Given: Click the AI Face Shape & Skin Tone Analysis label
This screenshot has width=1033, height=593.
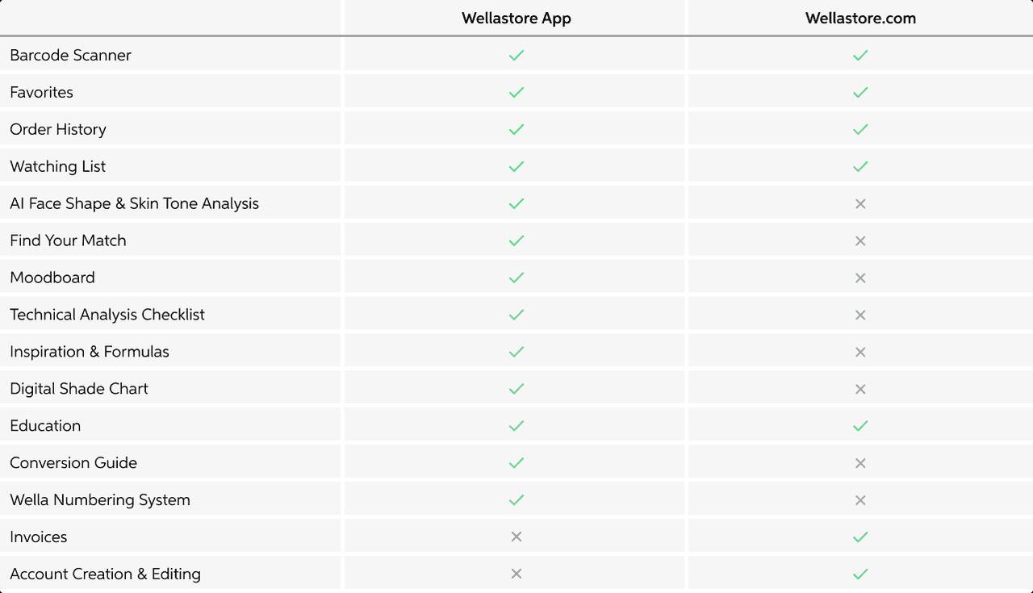Looking at the screenshot, I should [134, 204].
